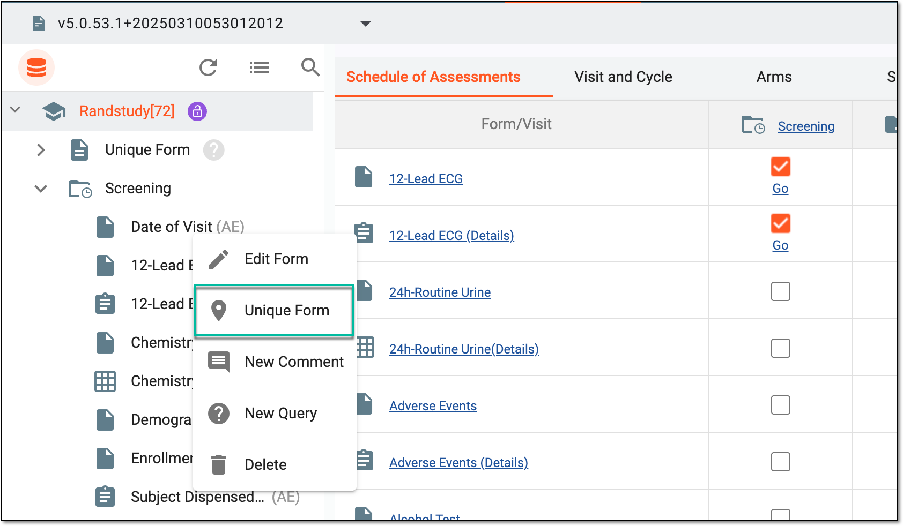Switch to Visit and Cycle tab
The height and width of the screenshot is (526, 903).
623,77
